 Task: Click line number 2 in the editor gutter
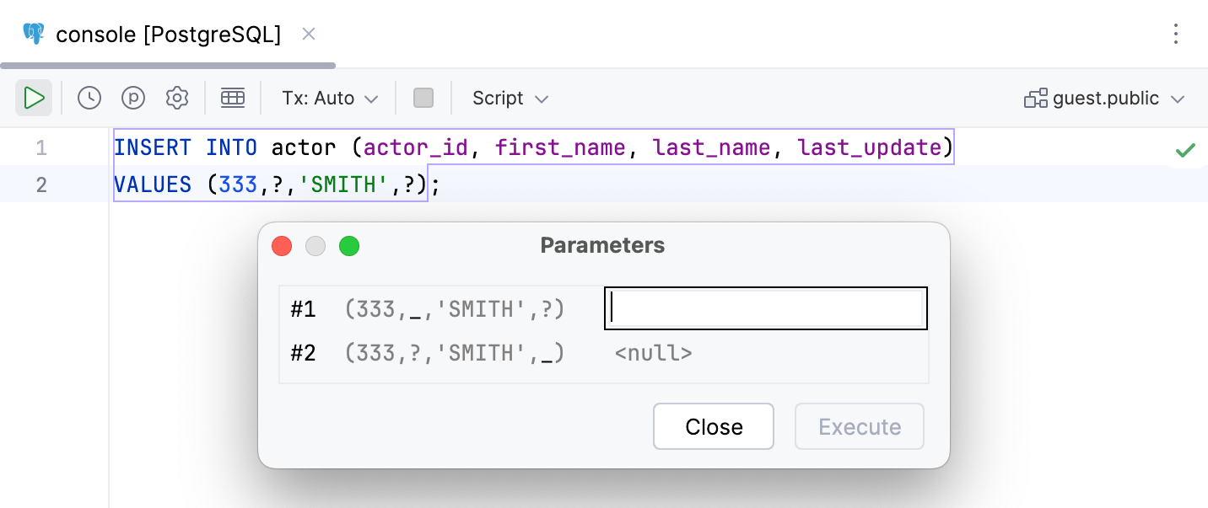pyautogui.click(x=42, y=184)
